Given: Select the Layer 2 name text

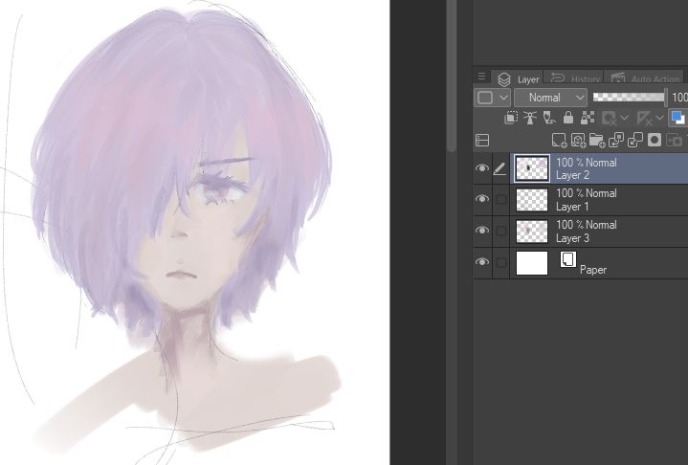Looking at the screenshot, I should point(572,175).
